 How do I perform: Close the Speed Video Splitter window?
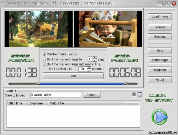[174, 4]
